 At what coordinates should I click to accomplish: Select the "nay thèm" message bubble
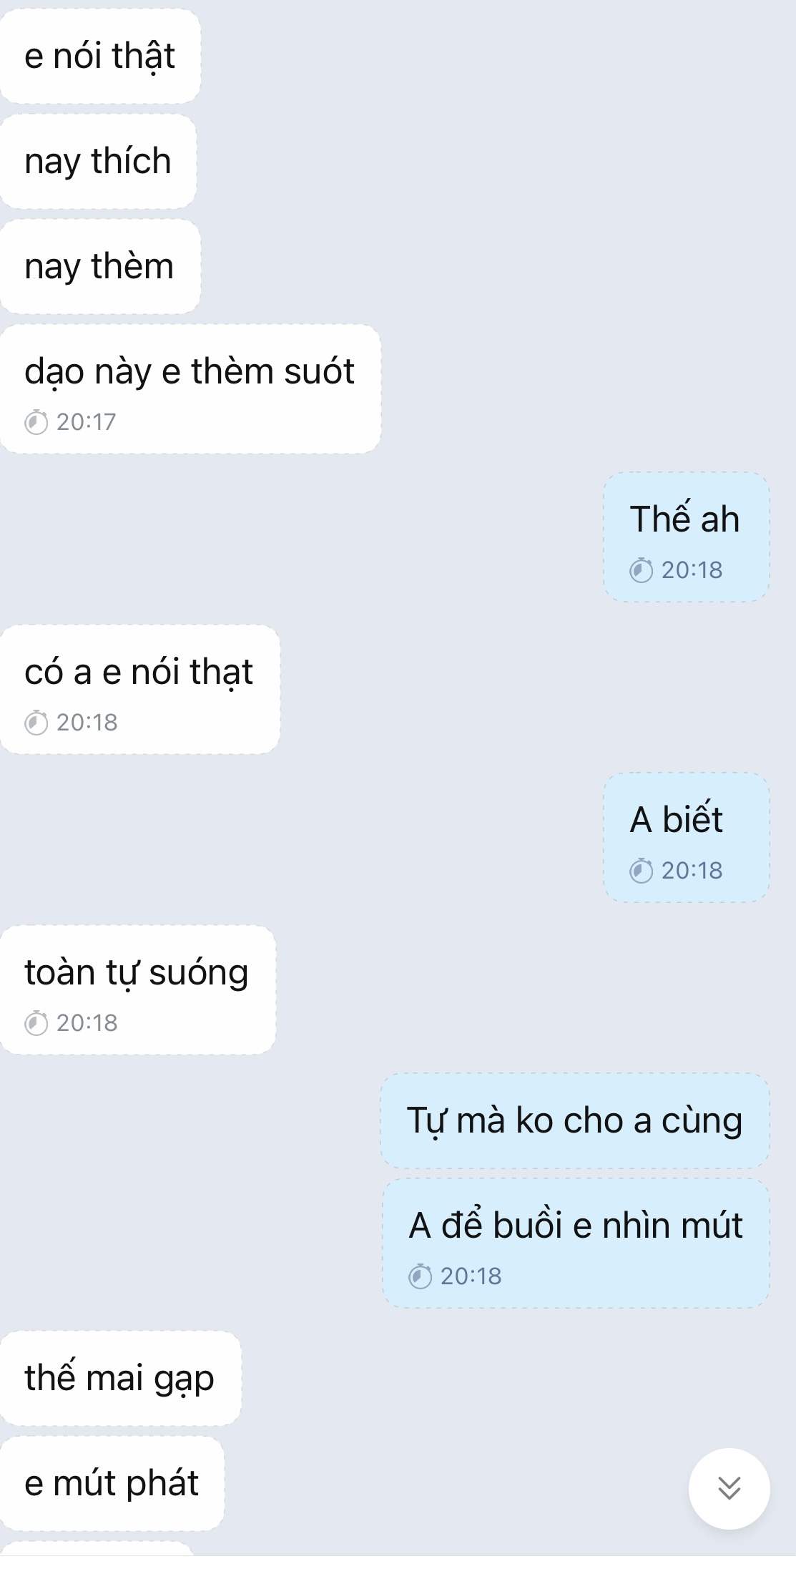pyautogui.click(x=99, y=266)
